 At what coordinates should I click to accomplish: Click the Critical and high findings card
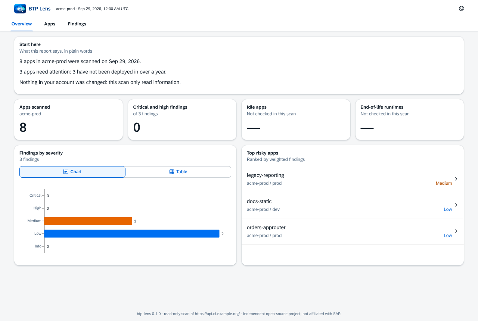point(182,119)
